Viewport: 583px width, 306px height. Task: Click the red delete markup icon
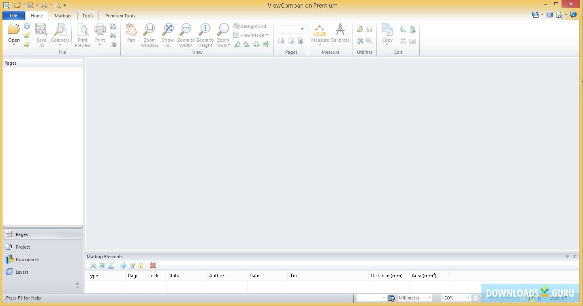coord(153,266)
